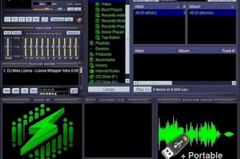Click the Play button in library pane
The width and height of the screenshot is (240, 159).
[140, 90]
